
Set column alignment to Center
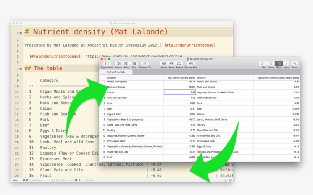(x=271, y=63)
